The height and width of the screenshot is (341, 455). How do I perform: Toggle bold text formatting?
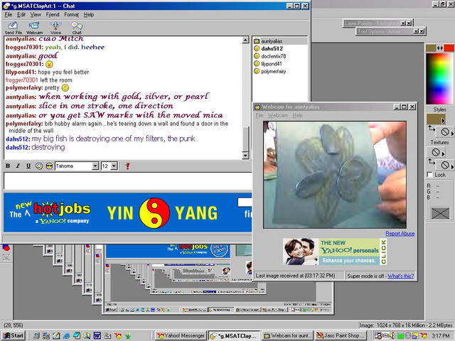pos(8,166)
